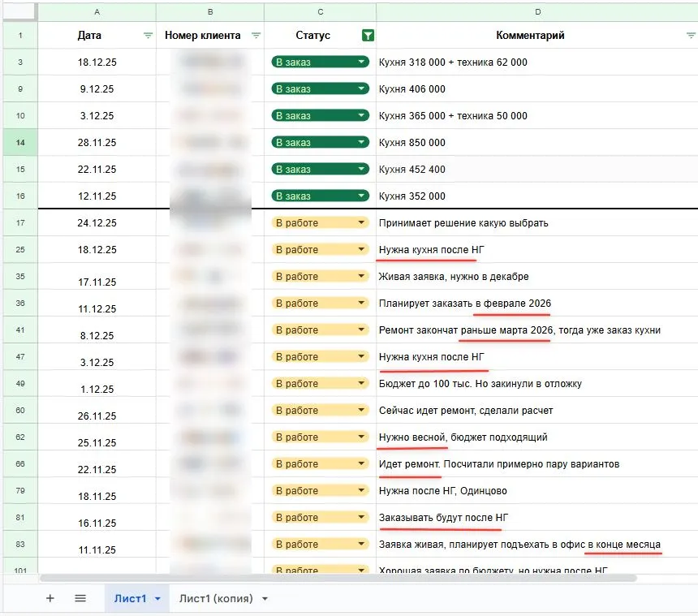The height and width of the screenshot is (616, 698).
Task: Open the filter icon in Номер клиента header
Action: tap(256, 36)
